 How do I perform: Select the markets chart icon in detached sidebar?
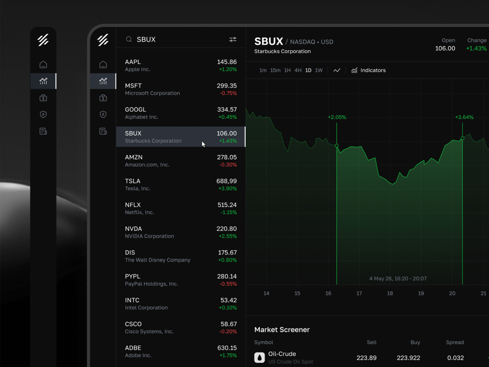click(43, 81)
